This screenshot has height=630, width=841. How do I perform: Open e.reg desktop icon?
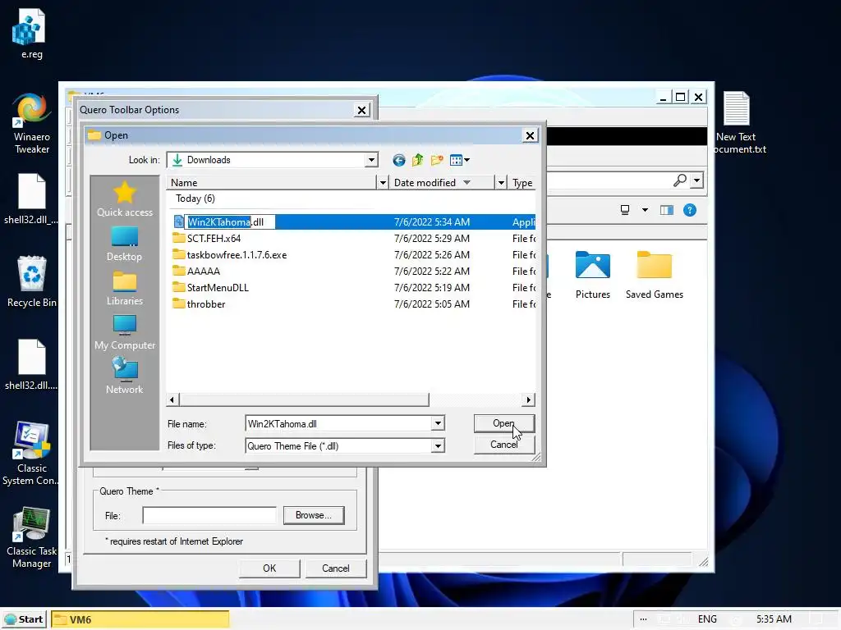click(x=30, y=34)
